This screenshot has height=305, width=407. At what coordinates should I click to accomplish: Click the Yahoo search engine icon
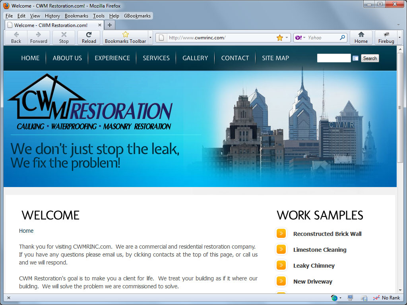(298, 38)
